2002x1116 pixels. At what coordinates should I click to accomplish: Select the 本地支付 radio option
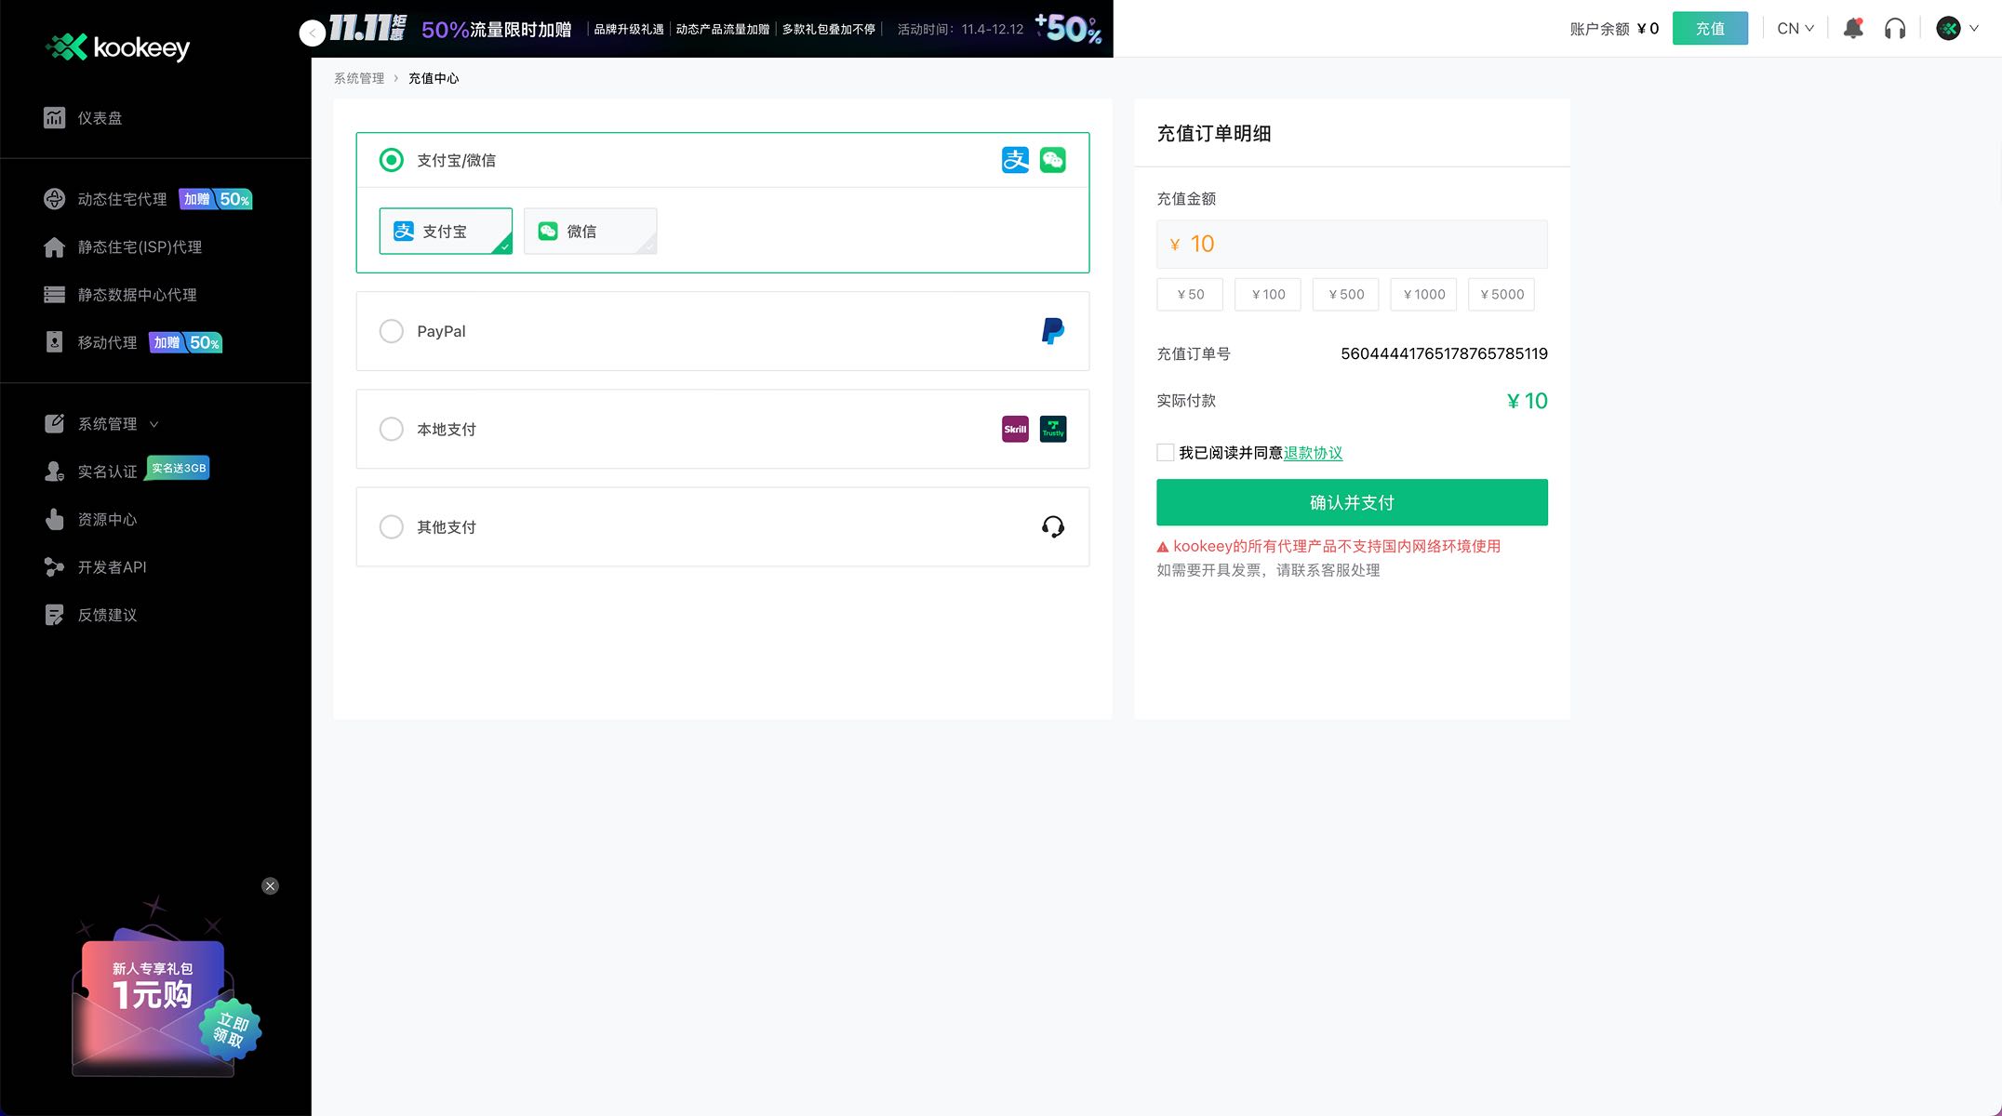pyautogui.click(x=392, y=429)
